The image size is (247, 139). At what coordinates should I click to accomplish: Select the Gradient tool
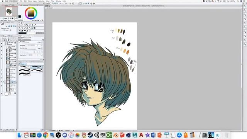tap(22, 31)
